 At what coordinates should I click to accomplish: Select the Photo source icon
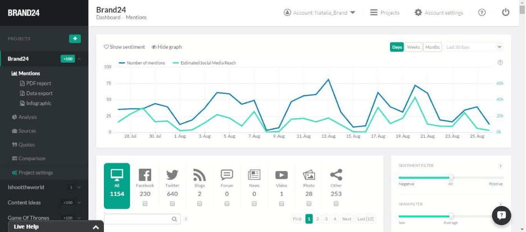pyautogui.click(x=309, y=175)
